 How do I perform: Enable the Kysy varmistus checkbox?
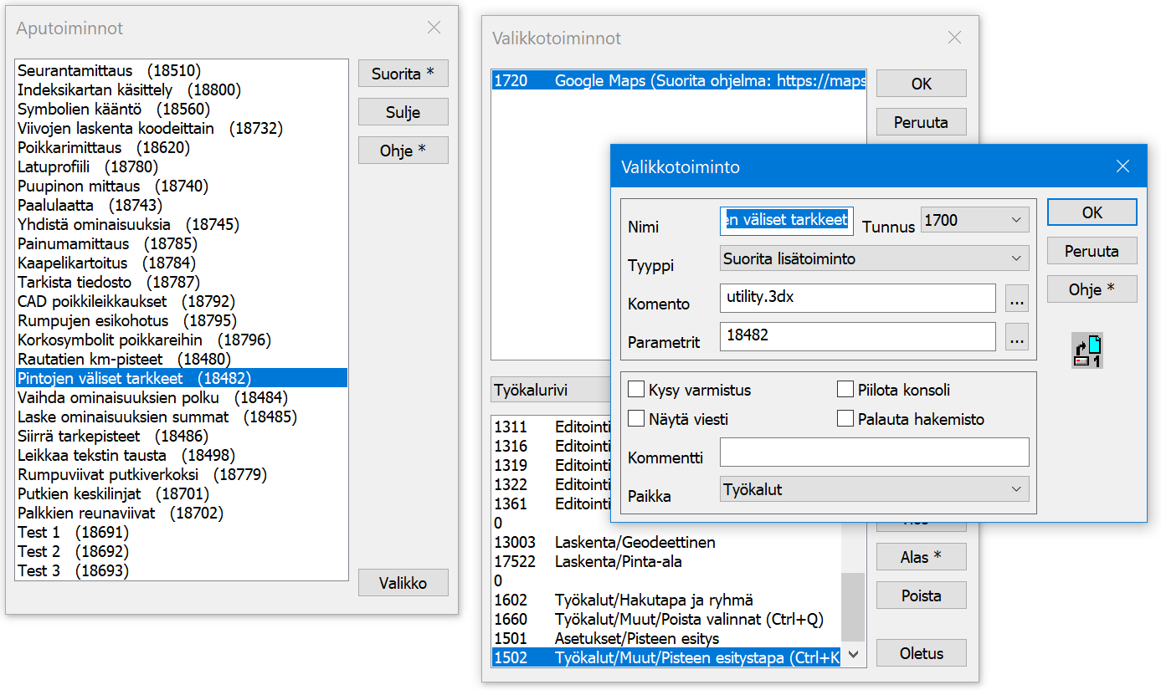636,390
